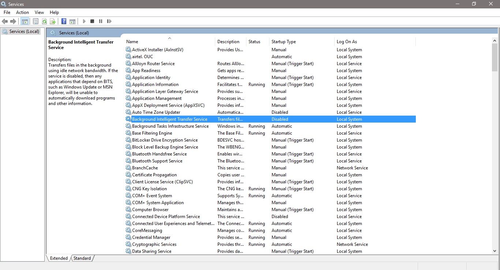500x270 pixels.
Task: Click the vertical scrollbar thumb
Action: [x=495, y=58]
